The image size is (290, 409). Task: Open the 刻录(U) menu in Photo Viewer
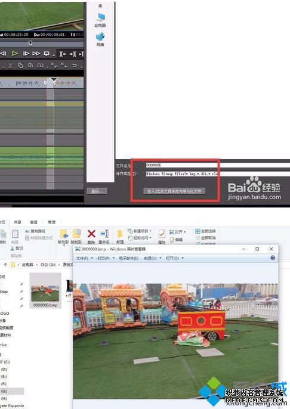point(153,258)
